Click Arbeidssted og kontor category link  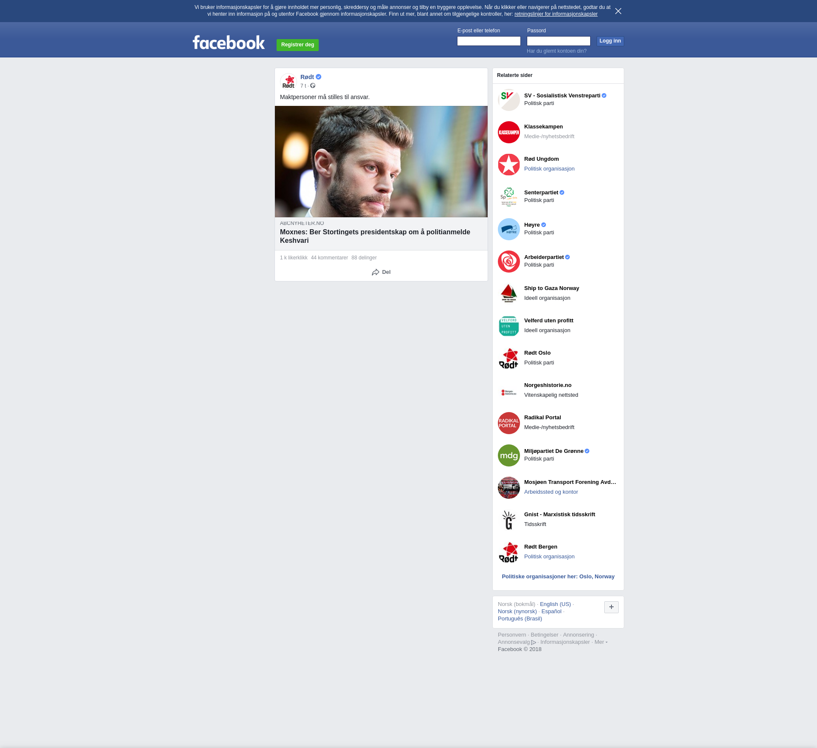pos(551,492)
